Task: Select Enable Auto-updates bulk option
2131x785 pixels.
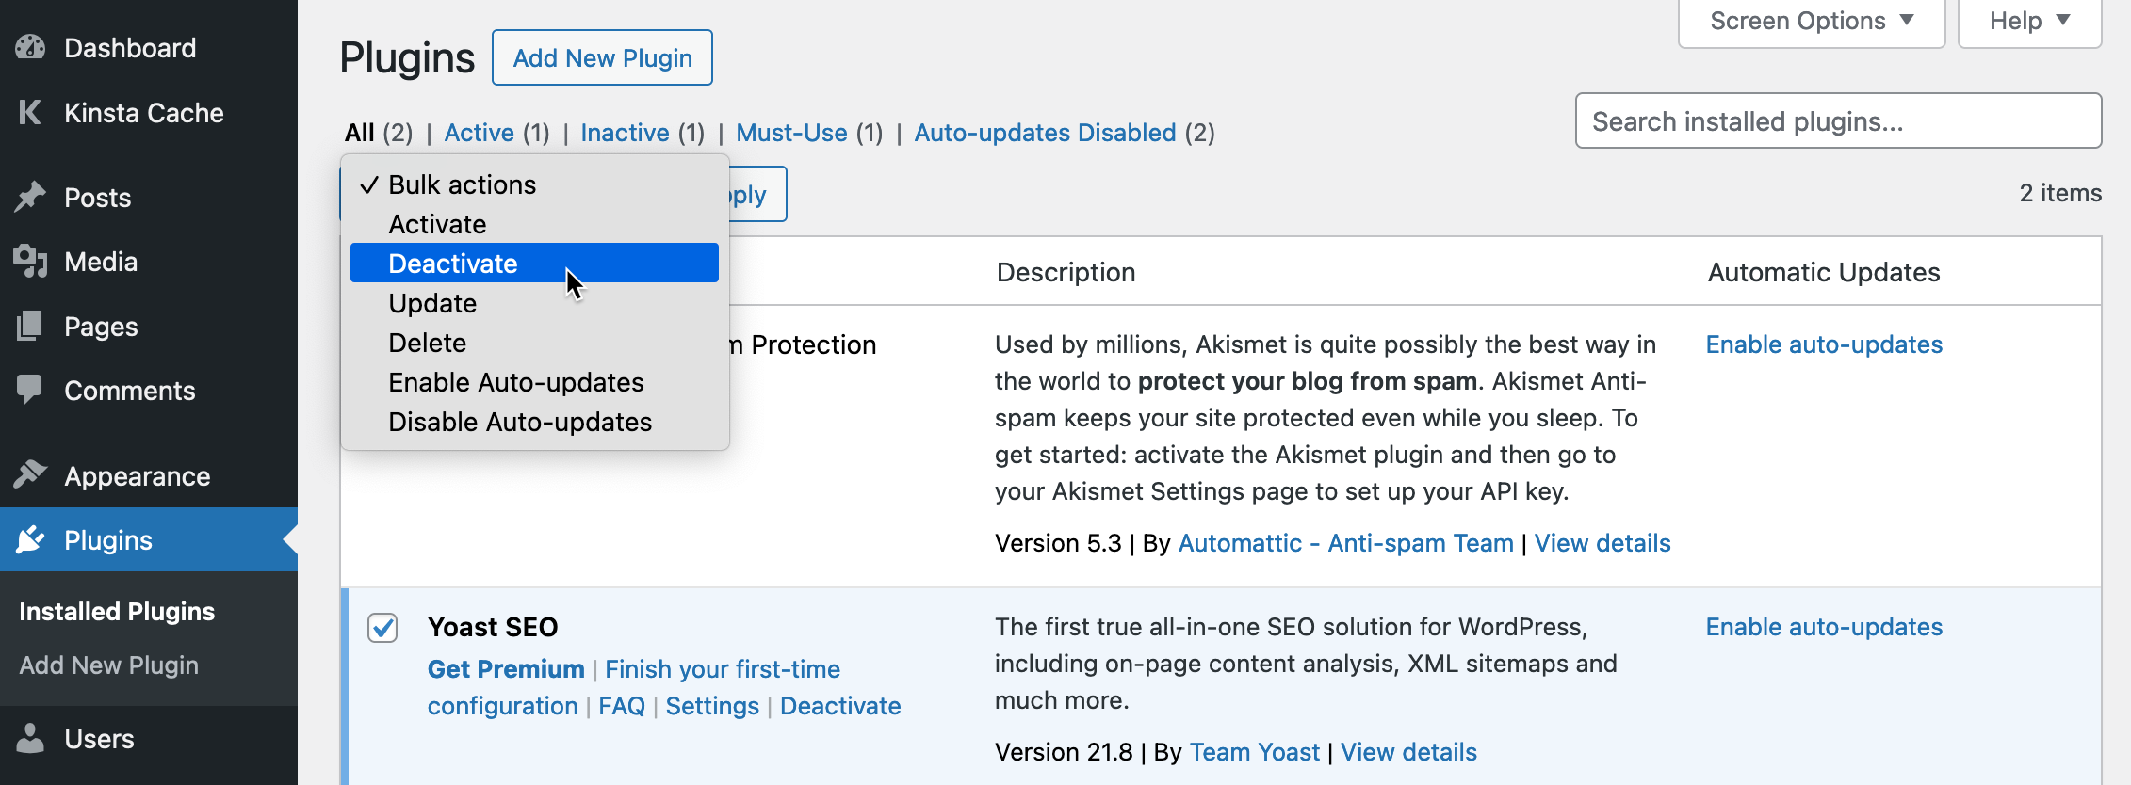Action: tap(534, 382)
